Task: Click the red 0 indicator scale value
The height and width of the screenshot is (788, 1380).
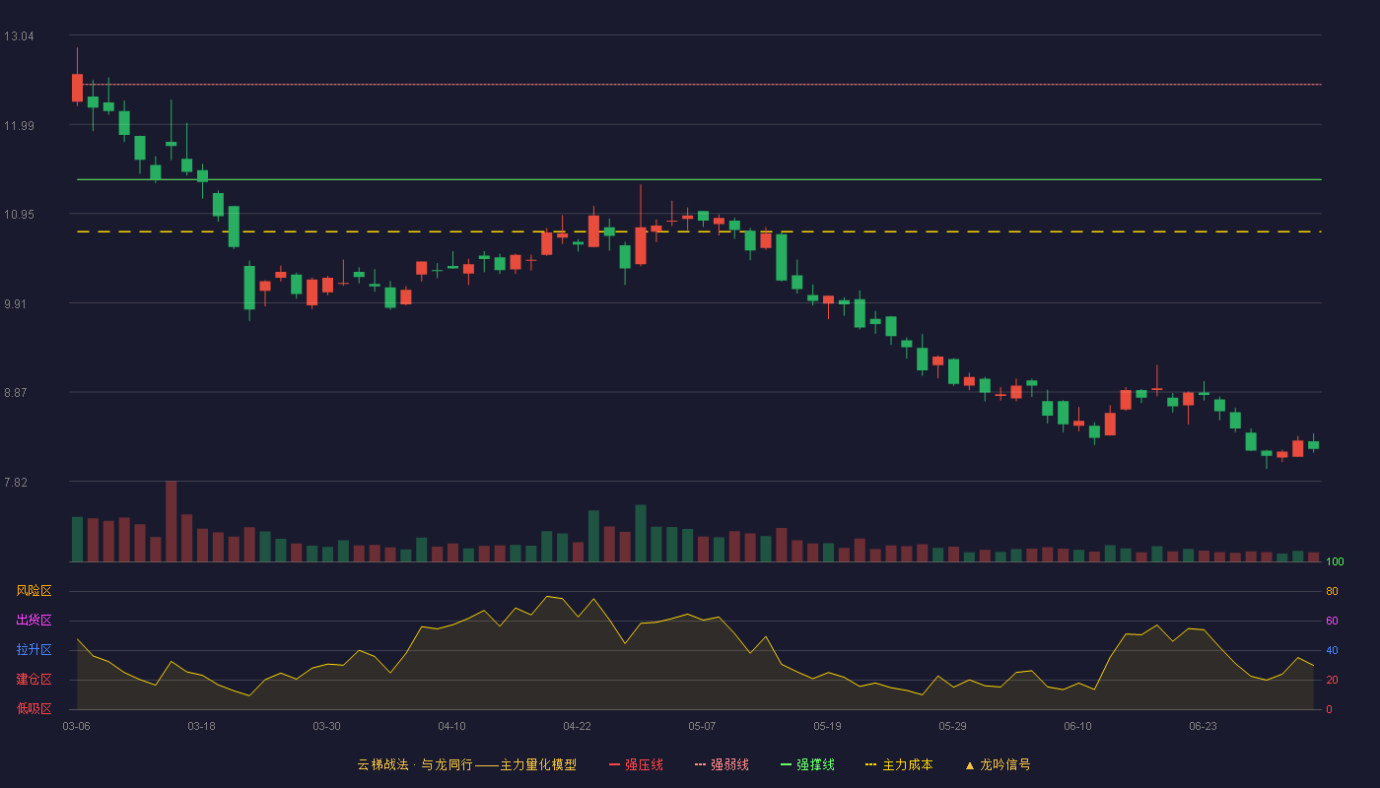Action: (x=1329, y=709)
